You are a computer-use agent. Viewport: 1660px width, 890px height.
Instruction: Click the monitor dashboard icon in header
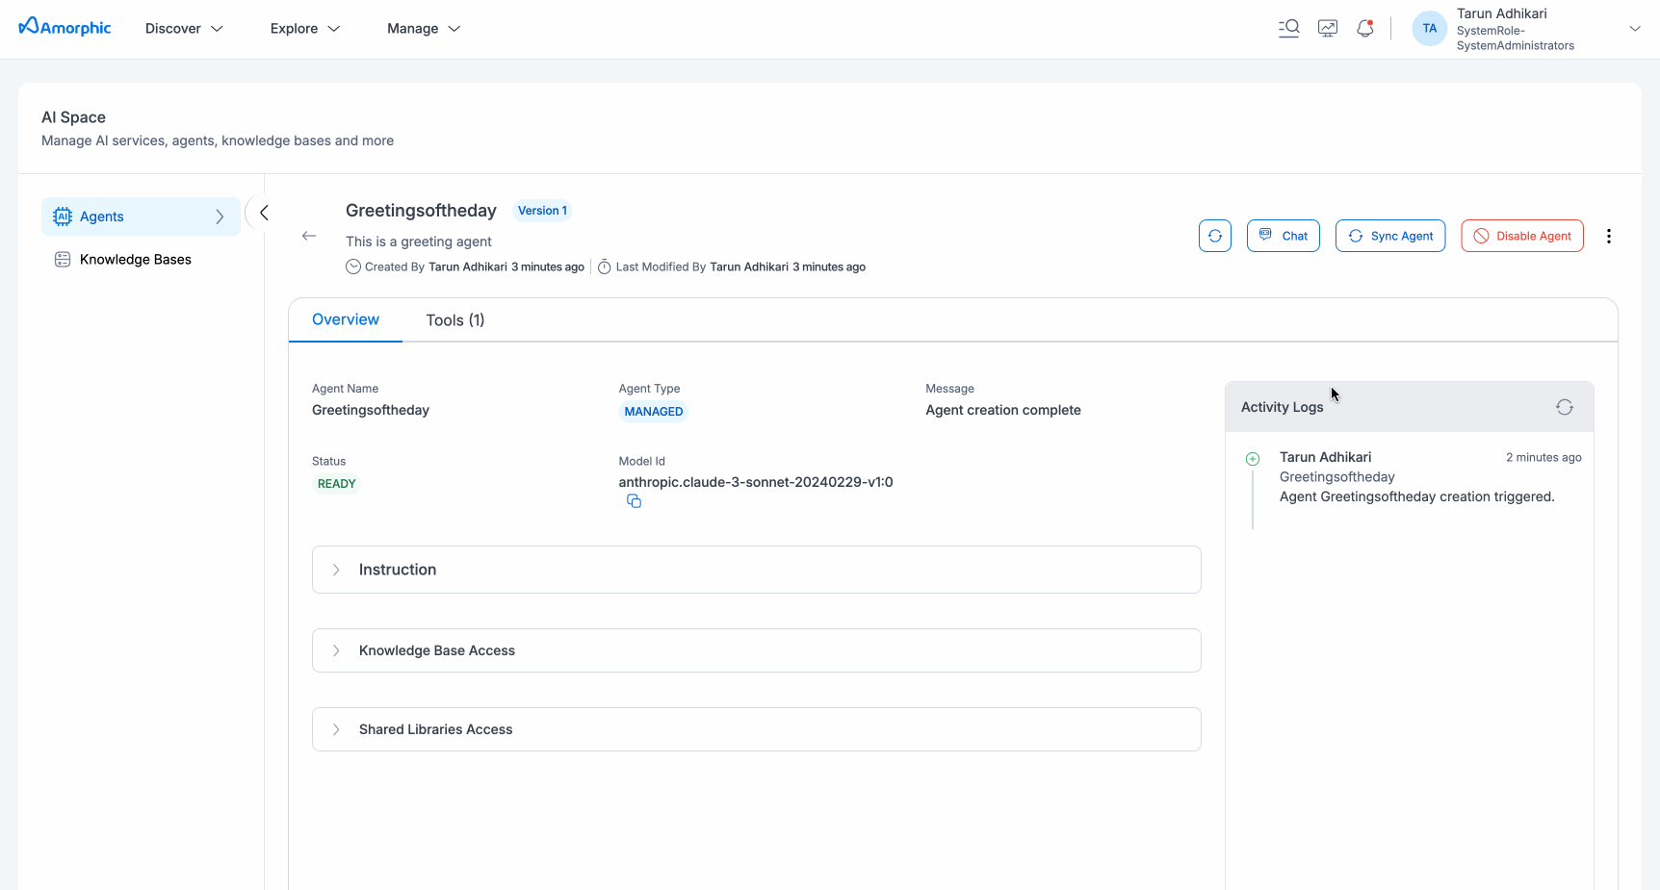pyautogui.click(x=1328, y=29)
